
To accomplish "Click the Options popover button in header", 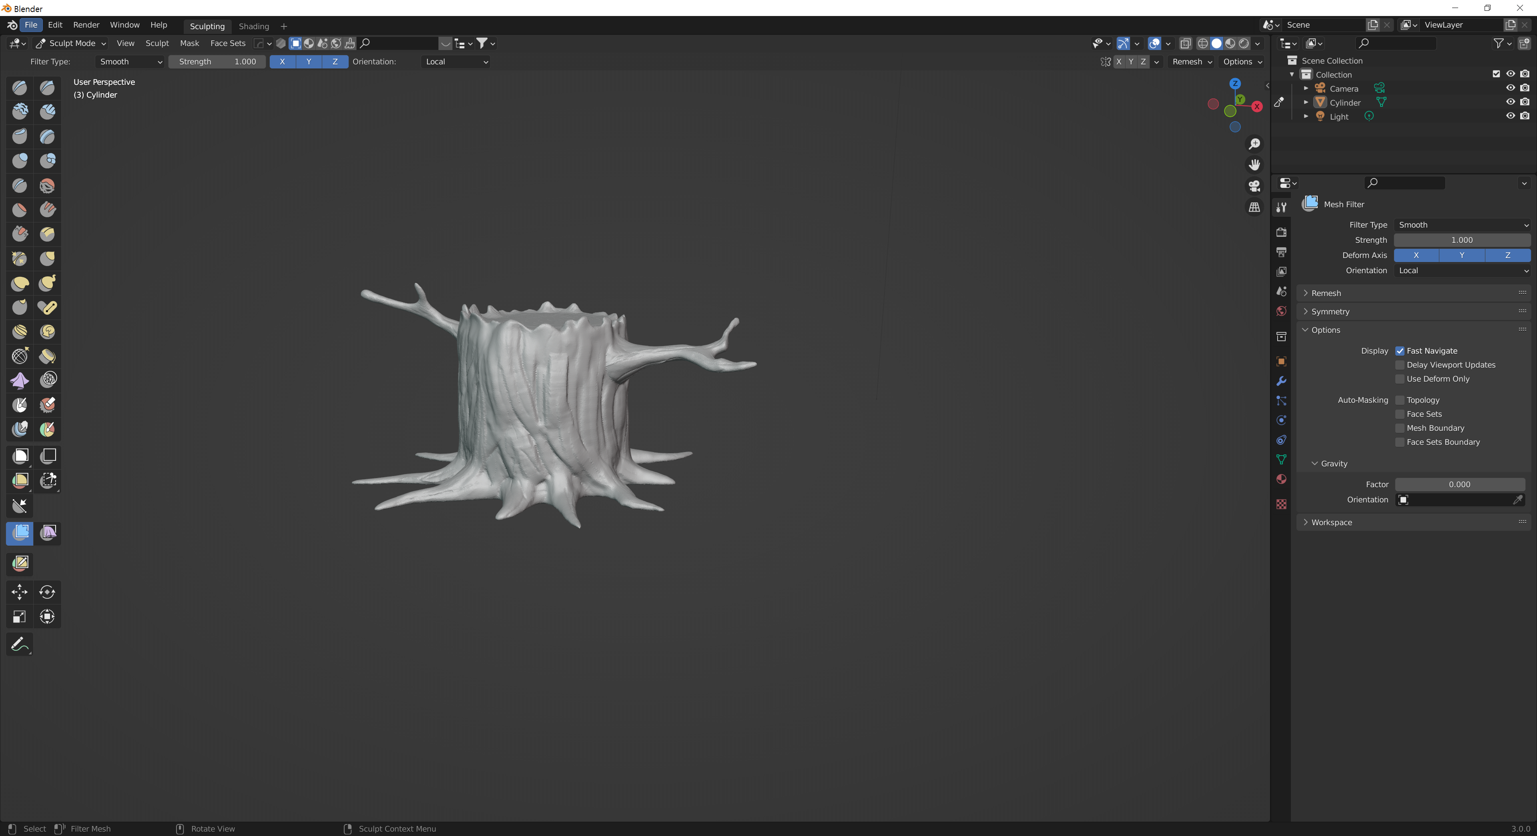I will coord(1242,62).
